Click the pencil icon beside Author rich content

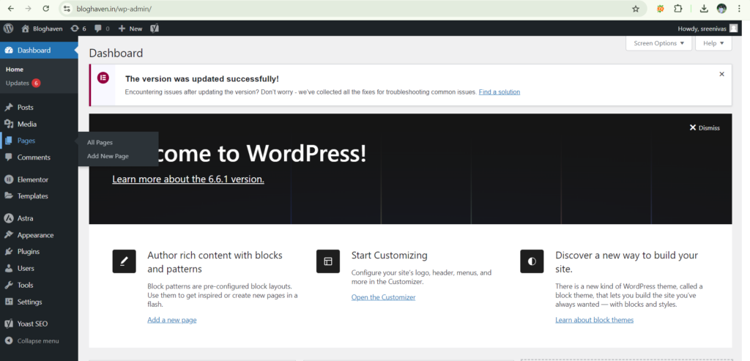coord(125,261)
